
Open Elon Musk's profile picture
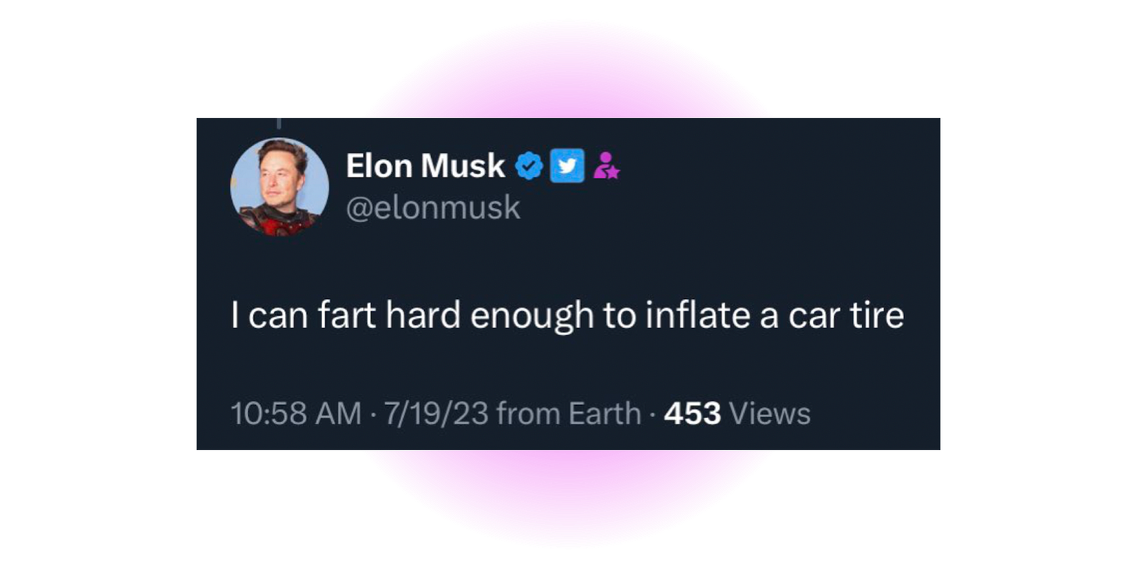(280, 187)
